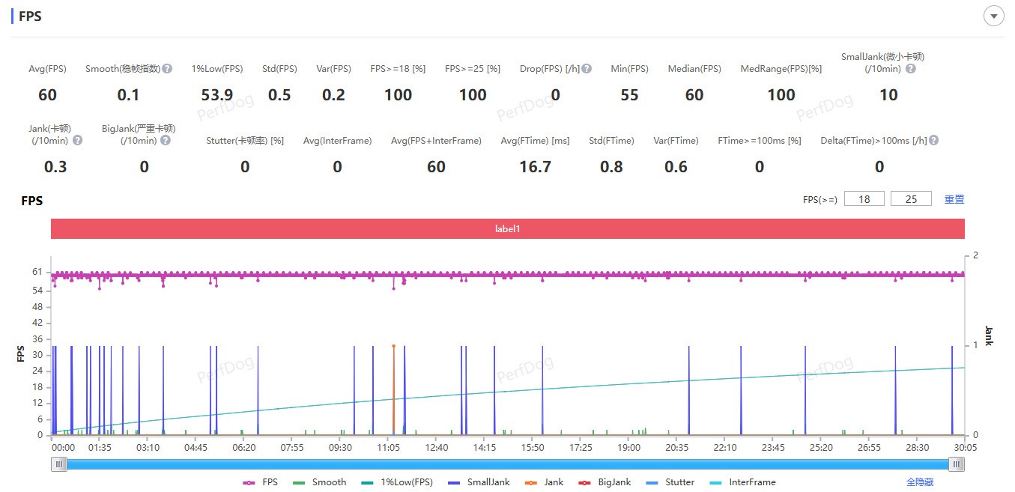
Task: Click the 全隐藏 hide-all link
Action: click(x=919, y=482)
